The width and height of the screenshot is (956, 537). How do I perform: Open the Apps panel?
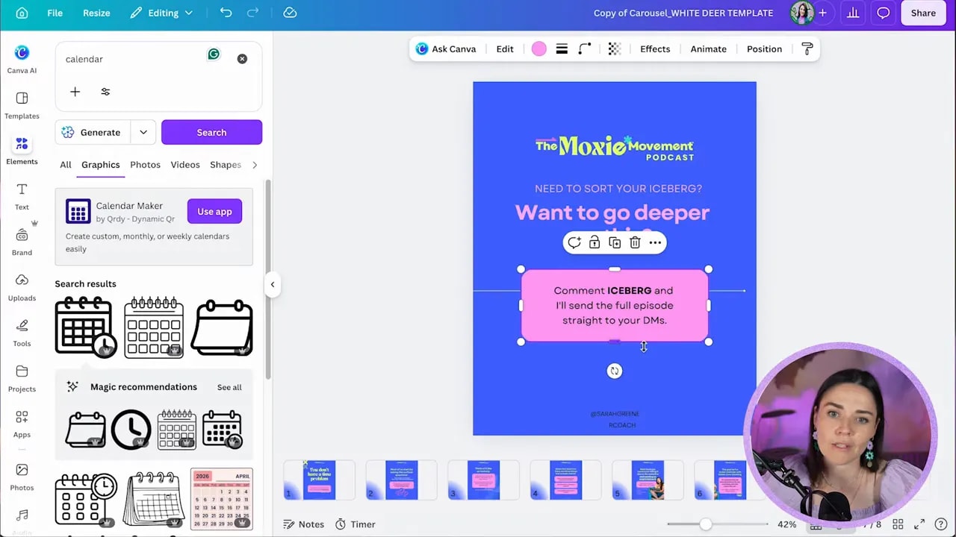coord(22,424)
